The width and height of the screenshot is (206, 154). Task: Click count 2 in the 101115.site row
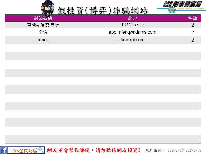193,25
